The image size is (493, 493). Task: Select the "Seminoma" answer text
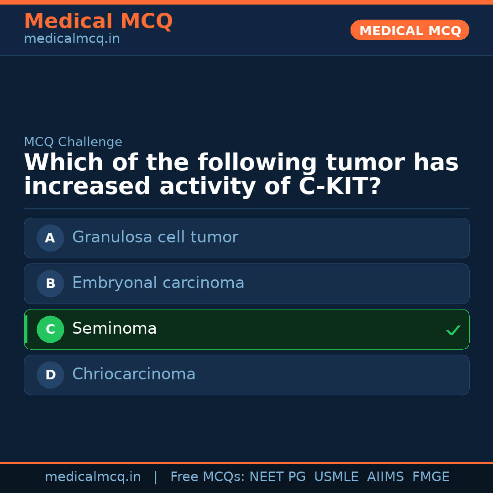tap(114, 329)
